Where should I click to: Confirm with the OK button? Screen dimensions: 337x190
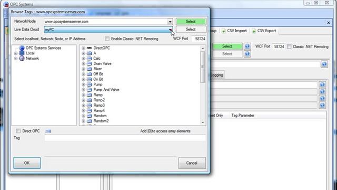point(27,163)
